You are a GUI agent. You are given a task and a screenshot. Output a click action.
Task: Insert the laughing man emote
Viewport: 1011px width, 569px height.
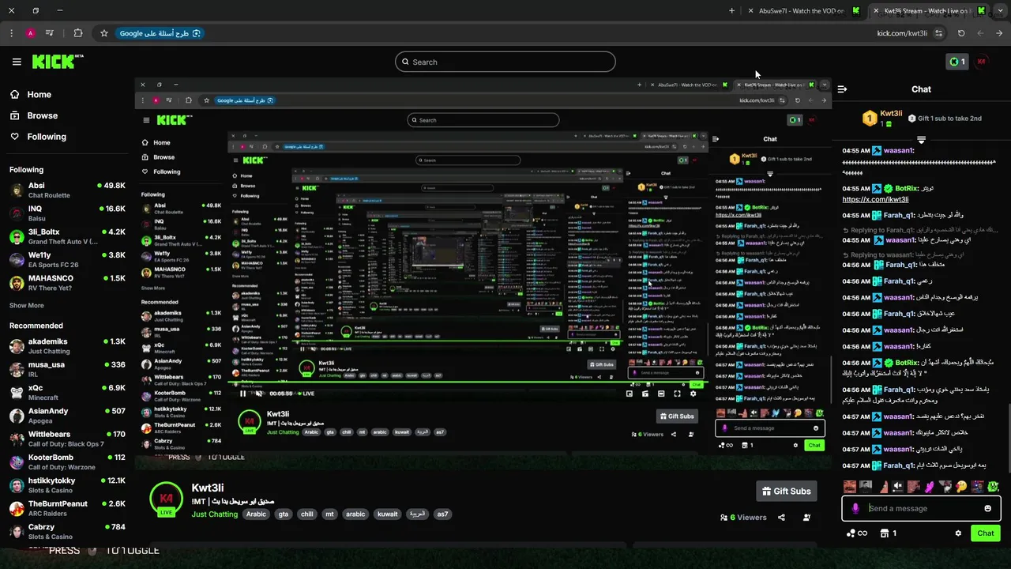pyautogui.click(x=850, y=487)
